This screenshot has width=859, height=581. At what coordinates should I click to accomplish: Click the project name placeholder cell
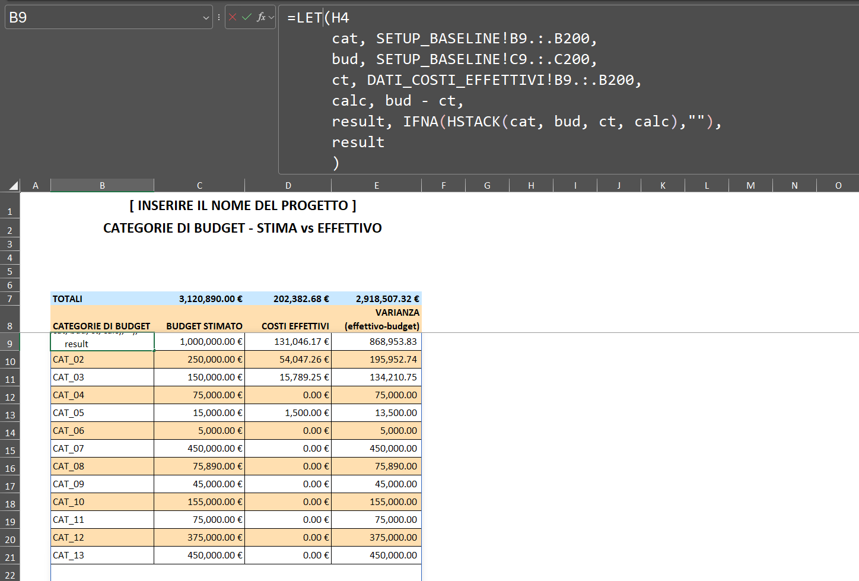point(244,205)
